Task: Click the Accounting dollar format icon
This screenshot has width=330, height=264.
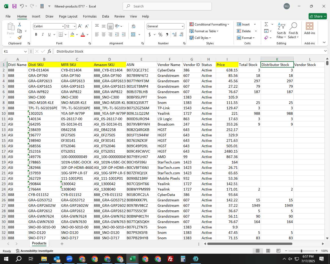Action: click(x=150, y=35)
